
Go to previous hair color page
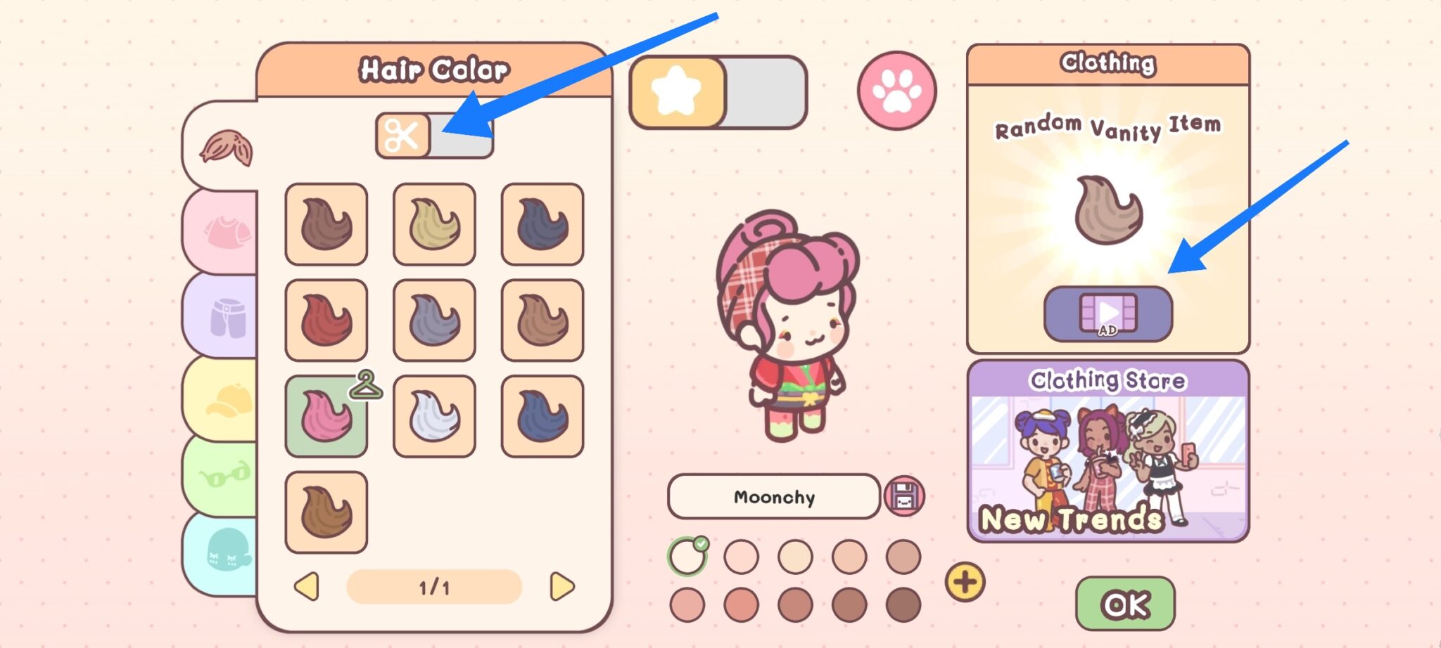pyautogui.click(x=307, y=586)
